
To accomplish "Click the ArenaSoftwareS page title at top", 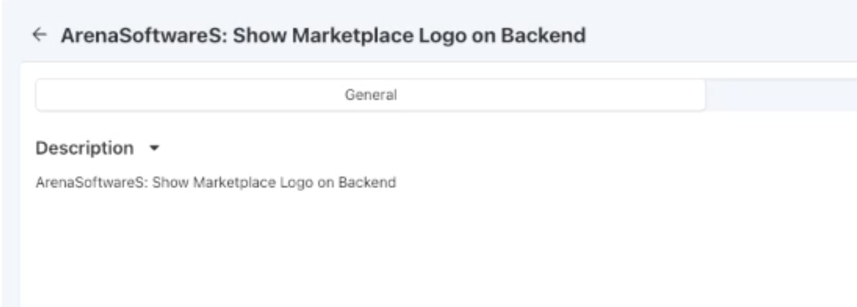I will [323, 36].
